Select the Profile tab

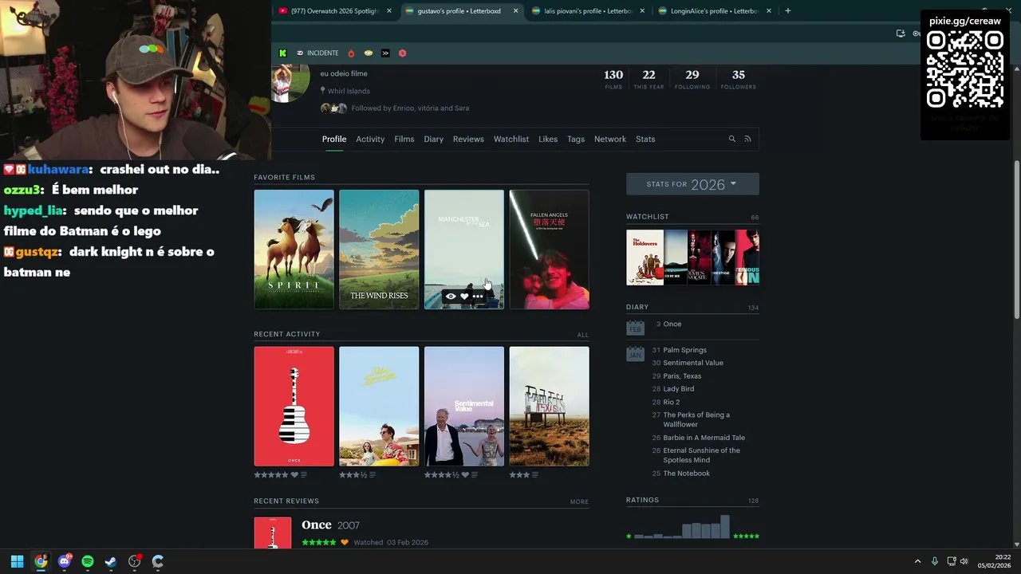(x=334, y=139)
